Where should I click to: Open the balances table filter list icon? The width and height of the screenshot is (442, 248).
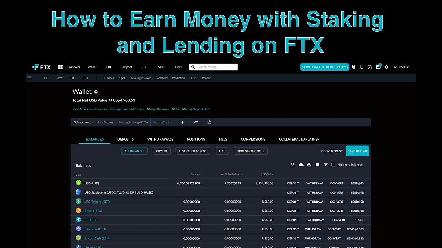[326, 165]
